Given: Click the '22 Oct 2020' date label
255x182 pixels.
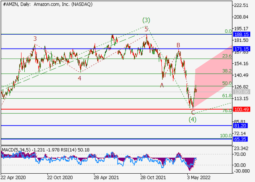Looking at the screenshot, I should tap(60, 178).
